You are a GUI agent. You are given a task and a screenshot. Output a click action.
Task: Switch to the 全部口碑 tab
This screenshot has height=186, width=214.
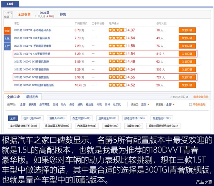pos(13,97)
